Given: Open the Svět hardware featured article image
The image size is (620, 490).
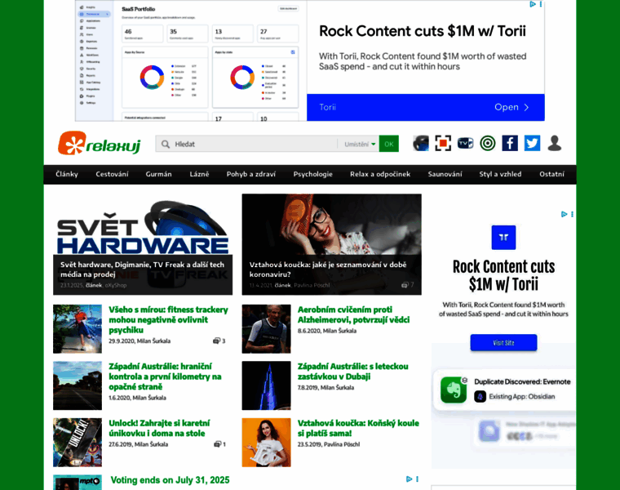Looking at the screenshot, I should (143, 244).
